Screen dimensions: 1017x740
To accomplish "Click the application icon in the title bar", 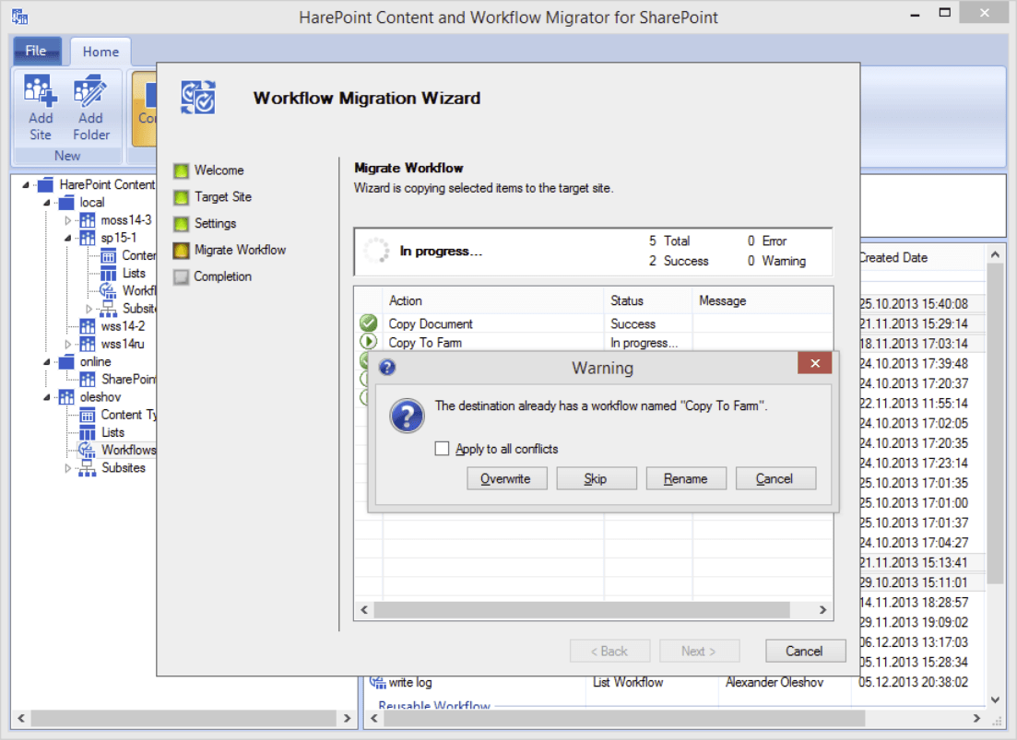I will coord(19,17).
